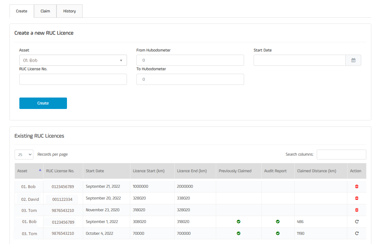Click the Start Date text field
Viewport: 372px width, 244px height.
click(x=299, y=60)
